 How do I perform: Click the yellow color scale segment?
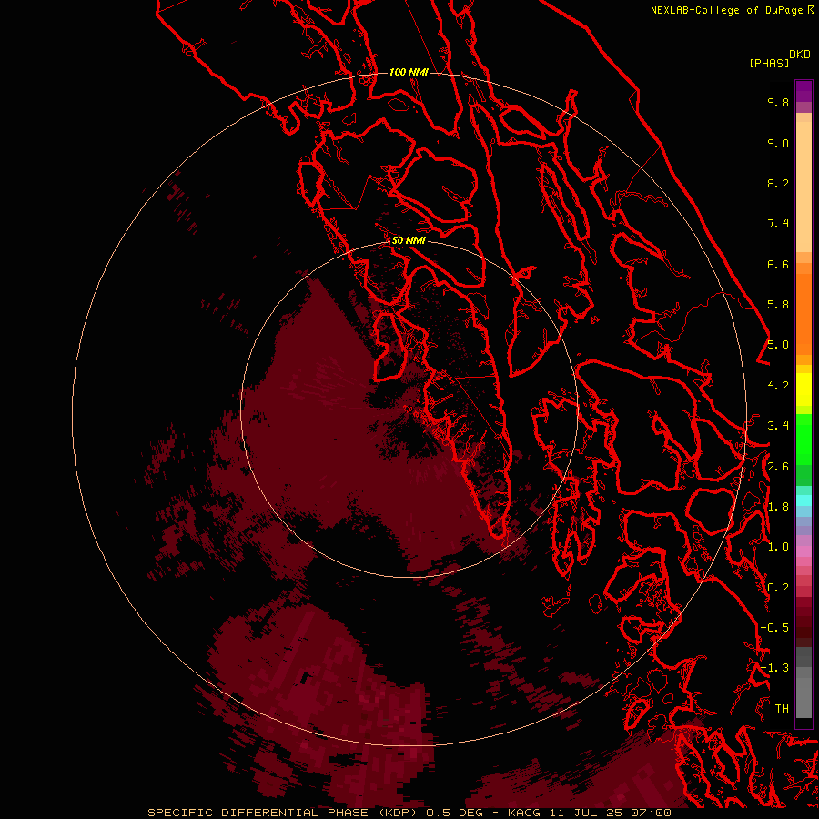coord(804,389)
